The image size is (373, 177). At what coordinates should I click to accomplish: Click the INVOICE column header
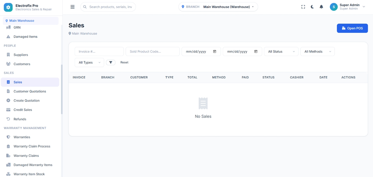(x=79, y=78)
